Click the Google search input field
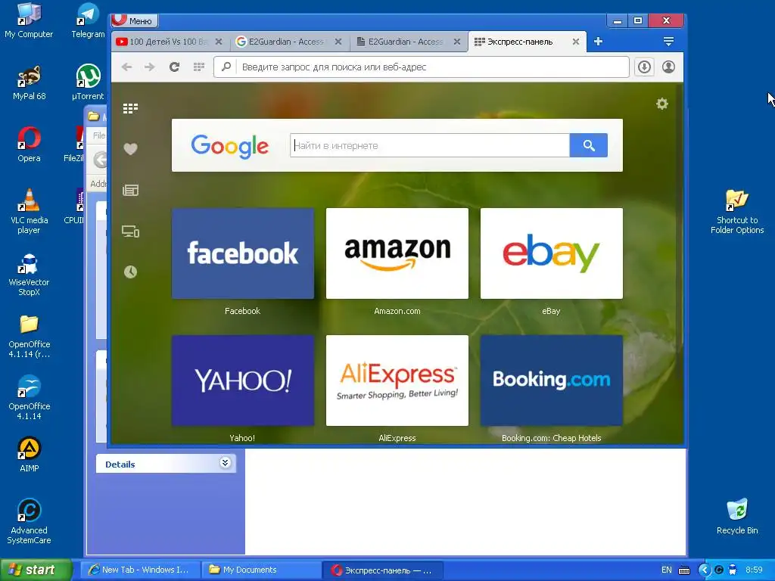 click(430, 145)
